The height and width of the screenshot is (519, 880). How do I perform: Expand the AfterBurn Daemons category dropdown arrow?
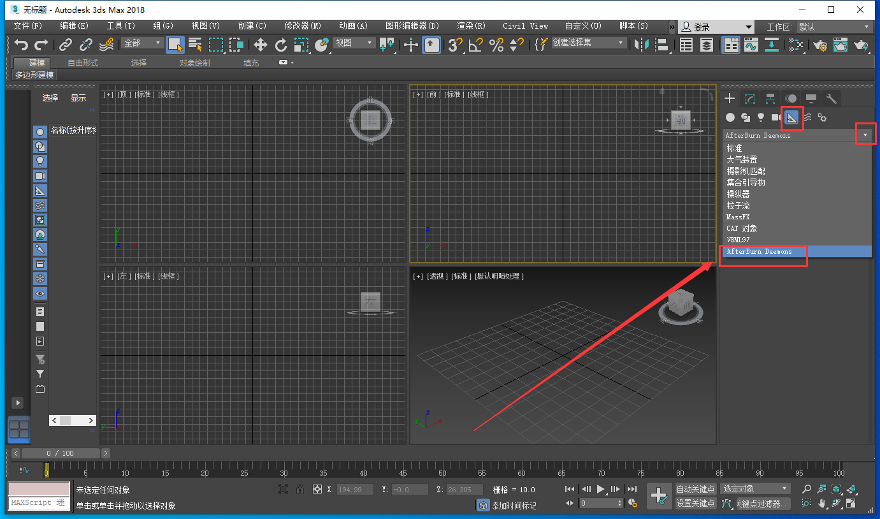(x=865, y=135)
